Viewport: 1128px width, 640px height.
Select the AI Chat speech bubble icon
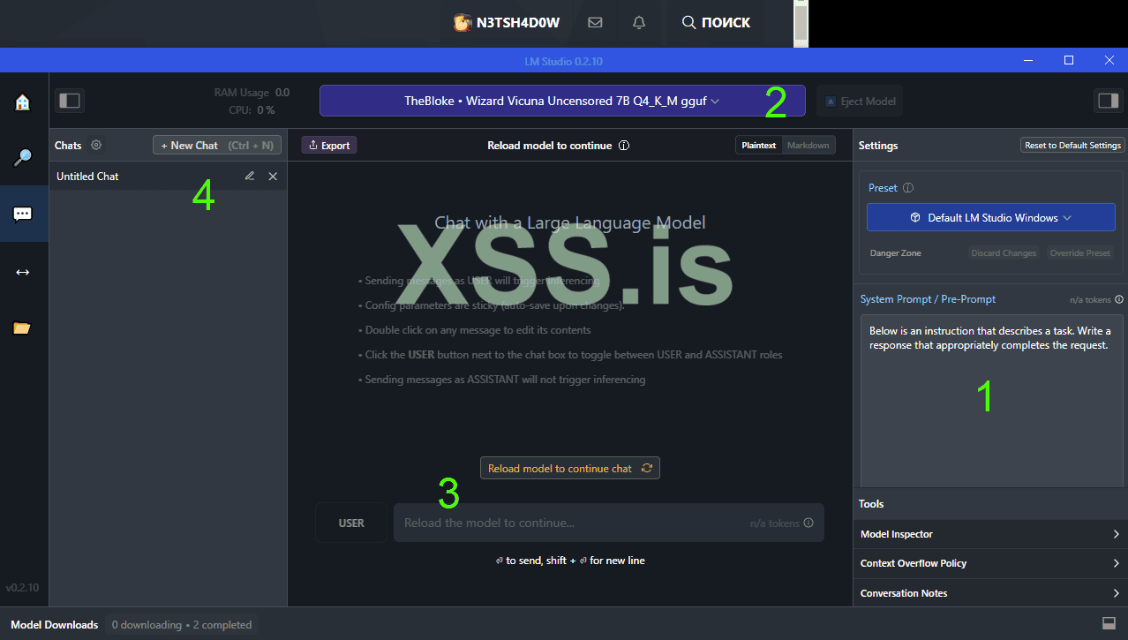coord(23,214)
